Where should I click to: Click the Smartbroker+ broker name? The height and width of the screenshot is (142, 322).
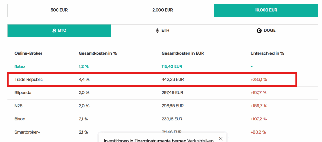point(27,132)
